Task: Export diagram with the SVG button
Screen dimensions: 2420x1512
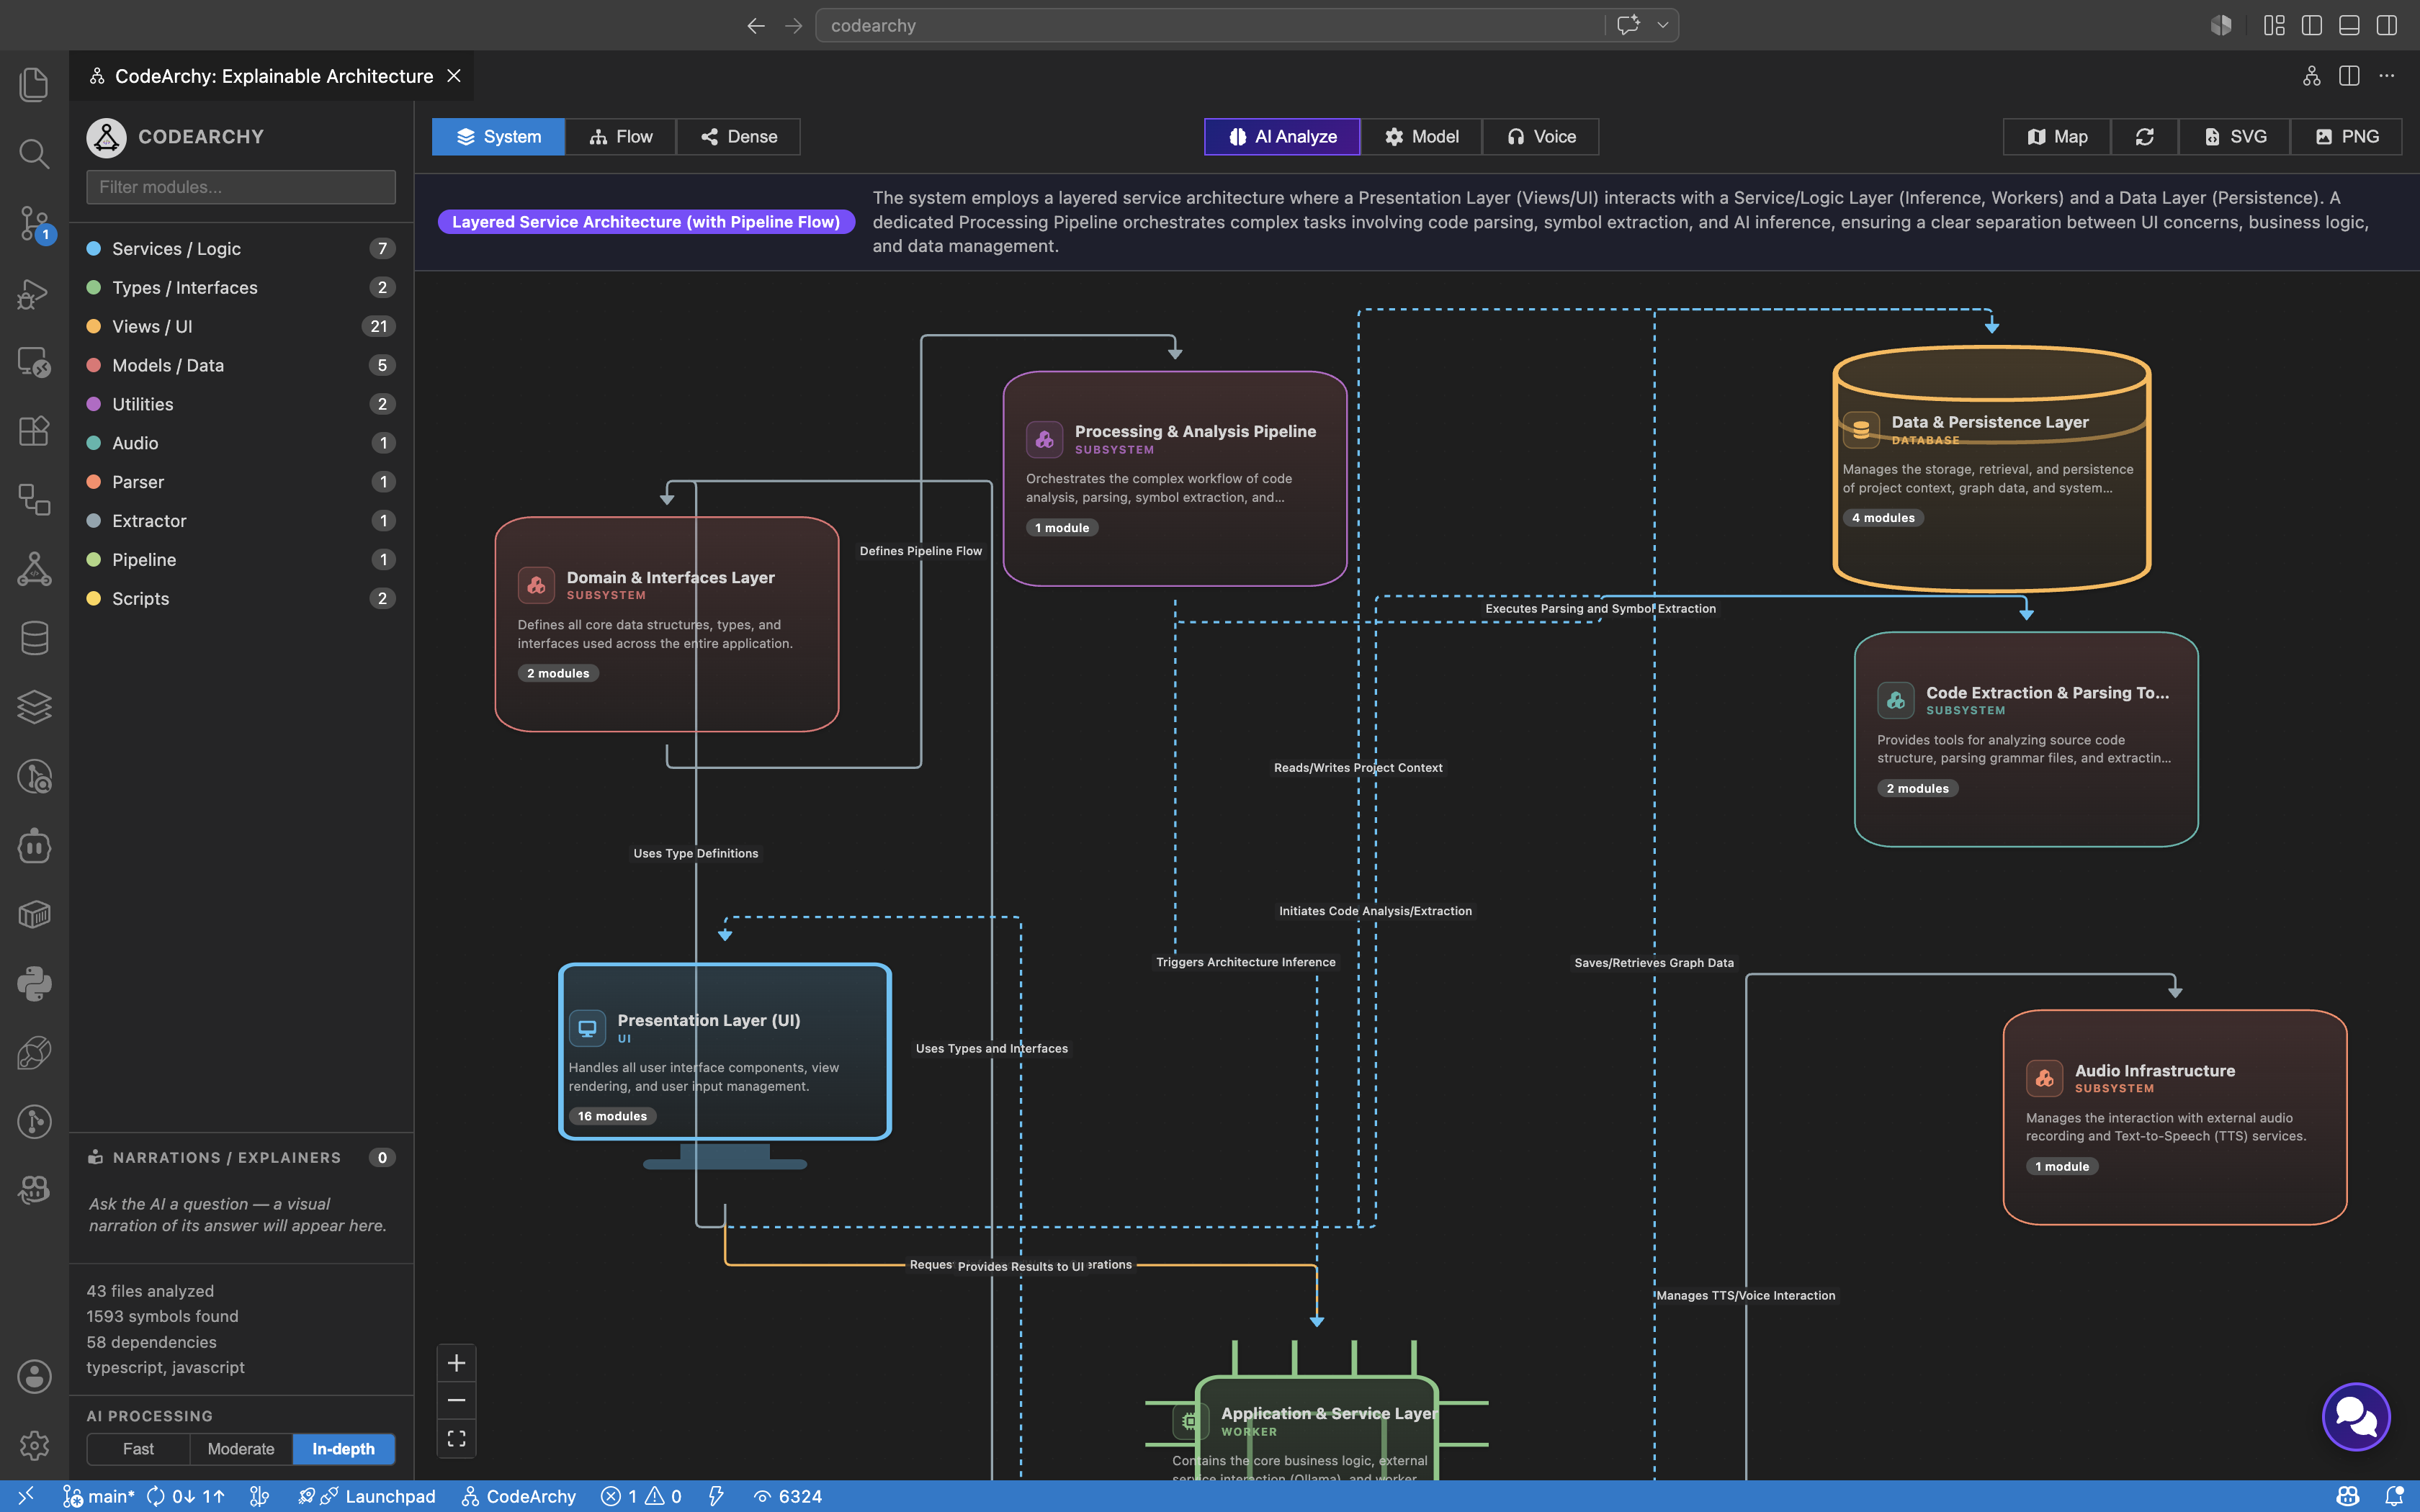Action: [2234, 137]
